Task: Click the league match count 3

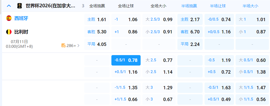Action: (x=83, y=6)
